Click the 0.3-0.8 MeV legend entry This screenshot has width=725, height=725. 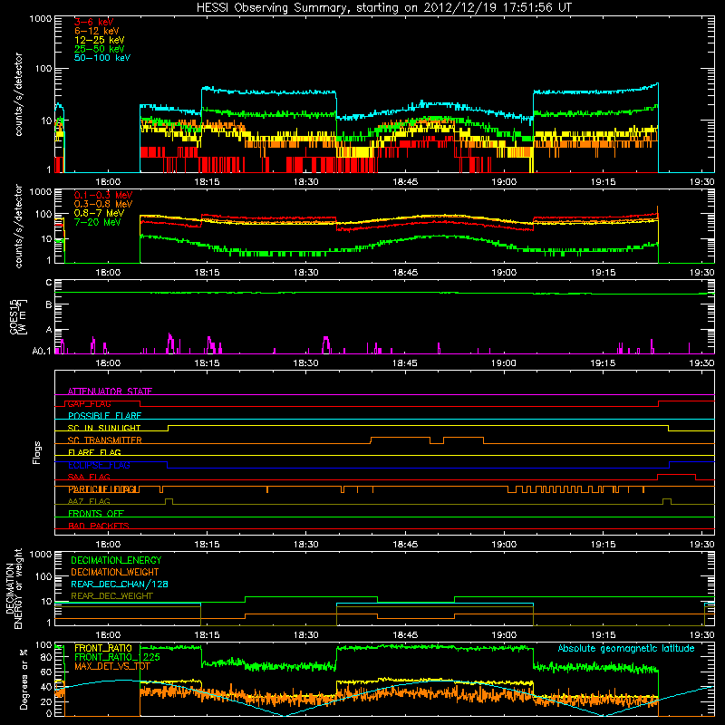(103, 204)
